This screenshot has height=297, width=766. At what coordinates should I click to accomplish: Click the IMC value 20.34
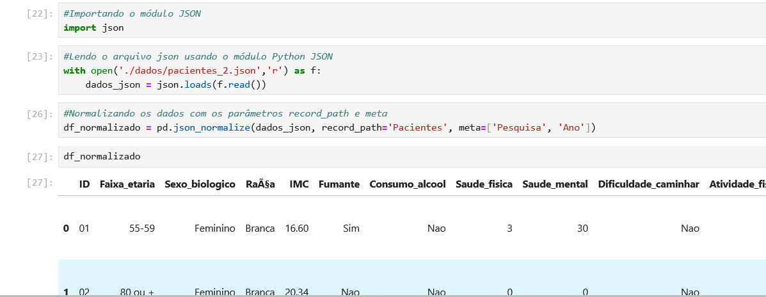click(297, 292)
